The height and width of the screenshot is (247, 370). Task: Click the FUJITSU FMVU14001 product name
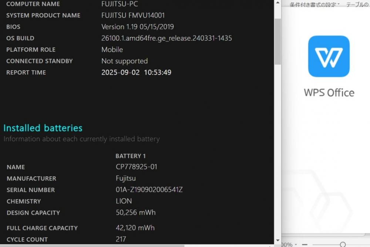(133, 15)
